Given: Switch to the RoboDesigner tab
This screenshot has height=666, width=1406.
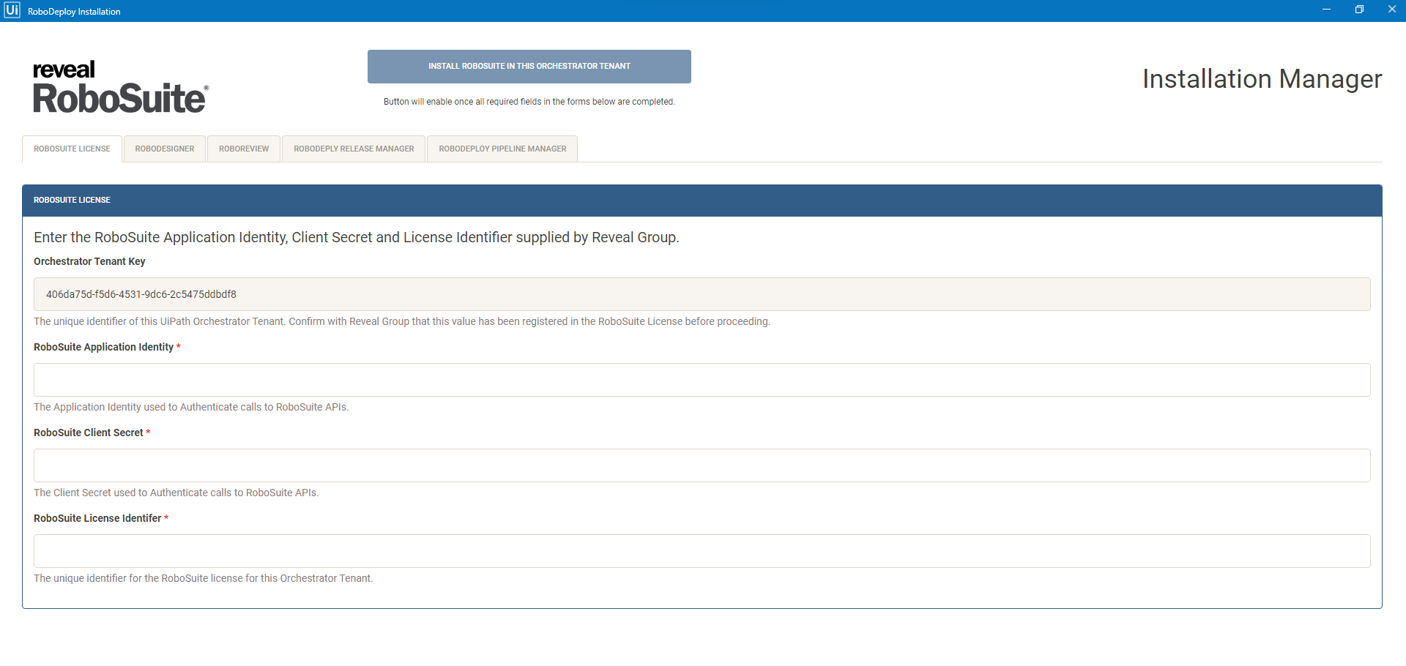Looking at the screenshot, I should 165,149.
